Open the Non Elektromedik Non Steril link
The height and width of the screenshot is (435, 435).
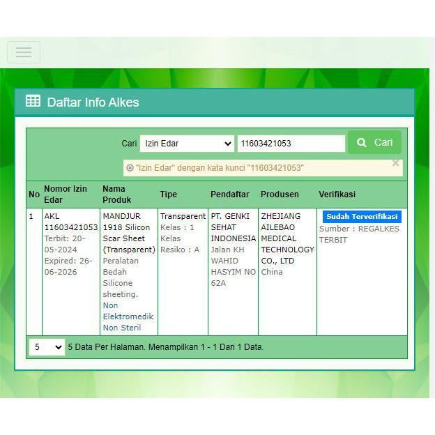pos(128,316)
